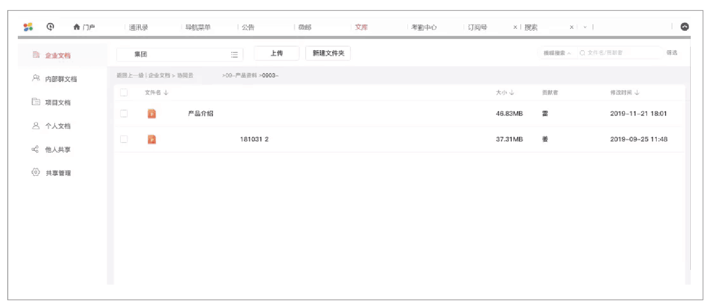Screen dimensions: 709x307
Task: Open 项目文档 from the sidebar
Action: [36, 102]
